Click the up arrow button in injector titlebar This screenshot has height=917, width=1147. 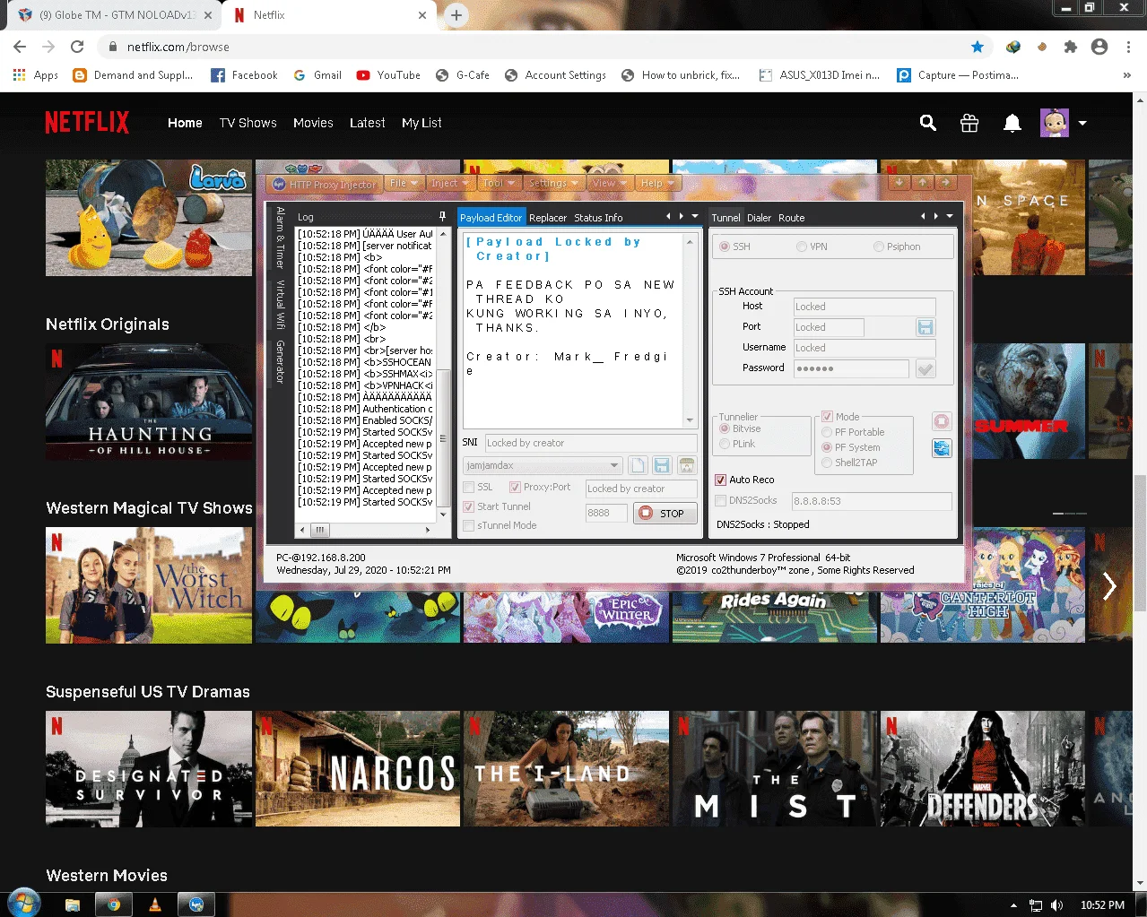click(x=922, y=182)
